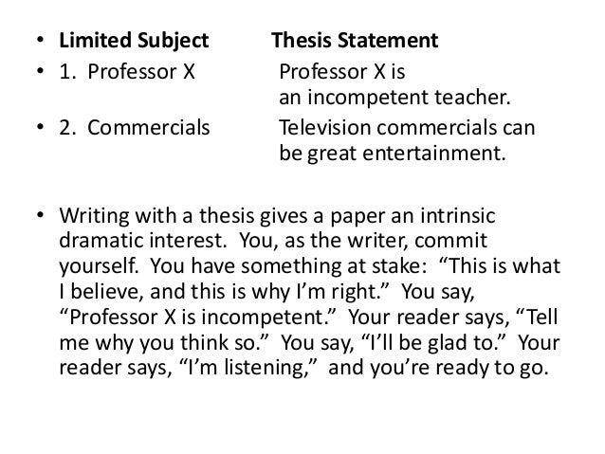Click the phrase 'and you're ready to go.'
The width and height of the screenshot is (605, 454).
438,368
